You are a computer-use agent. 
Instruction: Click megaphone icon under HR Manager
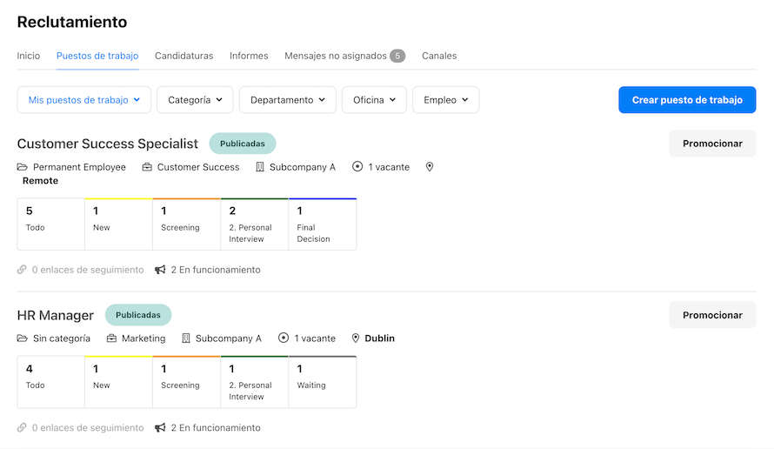pos(160,428)
